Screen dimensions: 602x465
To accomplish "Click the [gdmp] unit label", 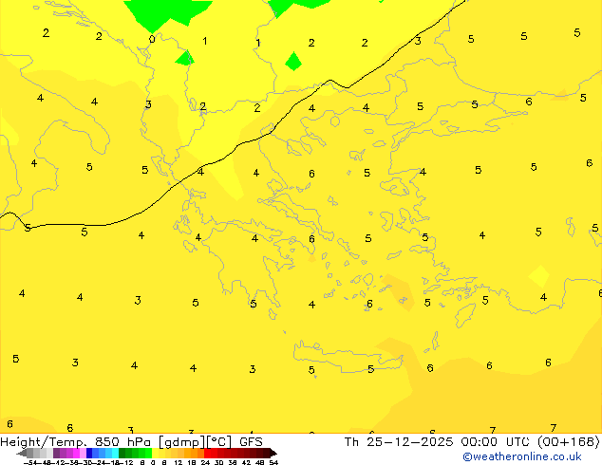I will (x=186, y=441).
